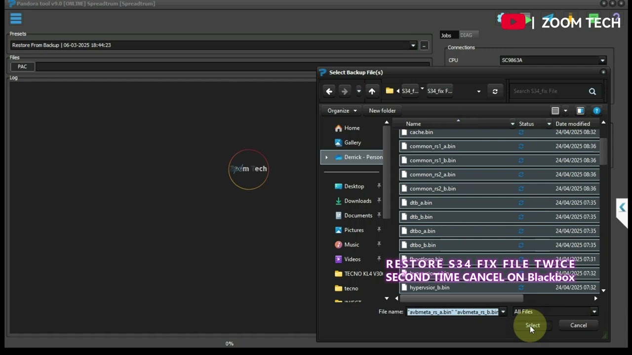This screenshot has width=632, height=355.
Task: Click the PAC file button
Action: [x=22, y=67]
